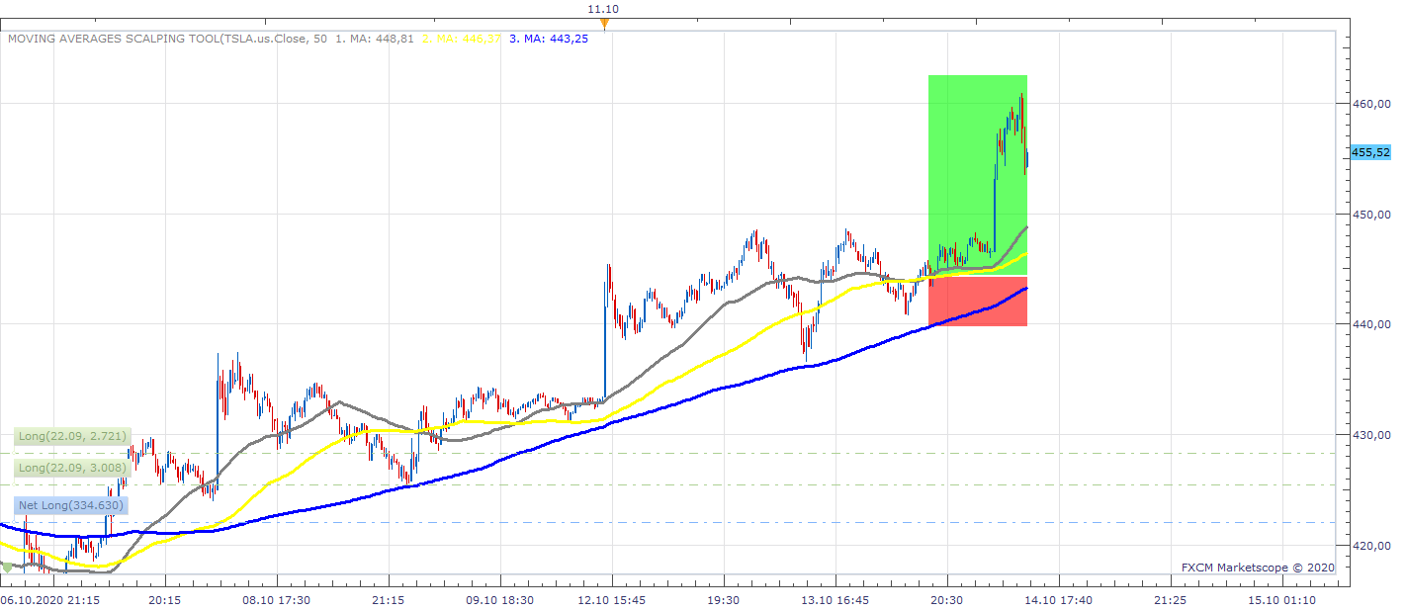Click the '12.10 15:45' time axis label
Image resolution: width=1407 pixels, height=612 pixels.
613,600
